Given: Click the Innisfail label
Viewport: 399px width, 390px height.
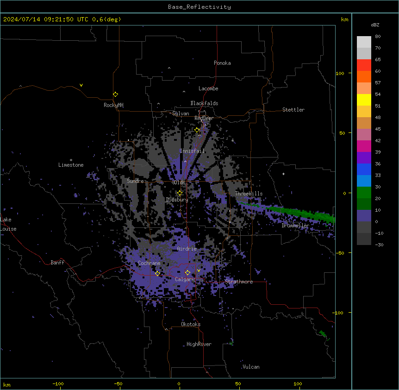Looking at the screenshot, I should pyautogui.click(x=192, y=151).
